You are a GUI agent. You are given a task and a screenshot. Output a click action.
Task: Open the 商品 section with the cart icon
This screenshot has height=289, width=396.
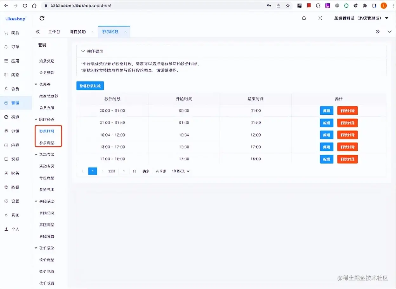12,33
